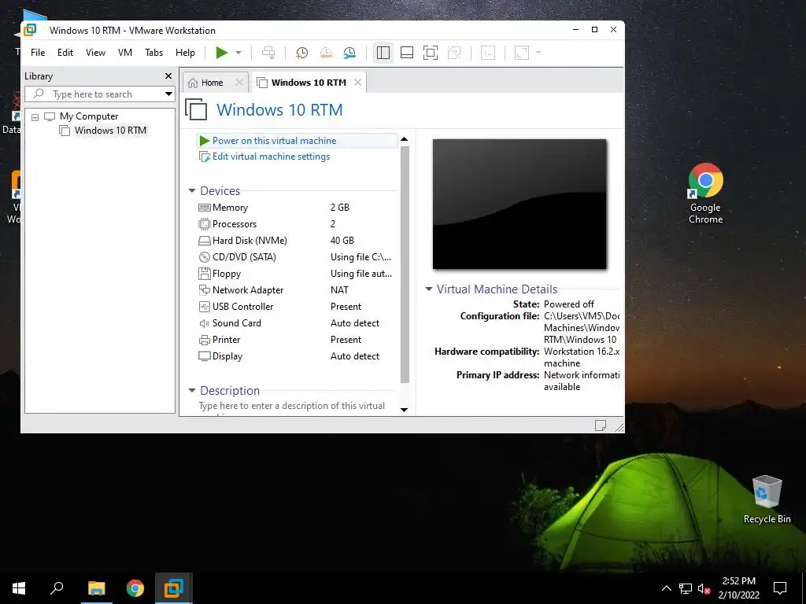Select Windows 10 RTM in library tree
The height and width of the screenshot is (604, 806).
point(110,131)
